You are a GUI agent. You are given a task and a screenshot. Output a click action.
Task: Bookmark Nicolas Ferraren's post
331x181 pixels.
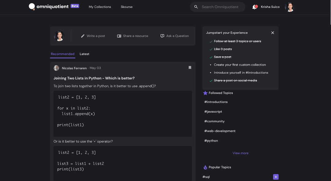[190, 67]
